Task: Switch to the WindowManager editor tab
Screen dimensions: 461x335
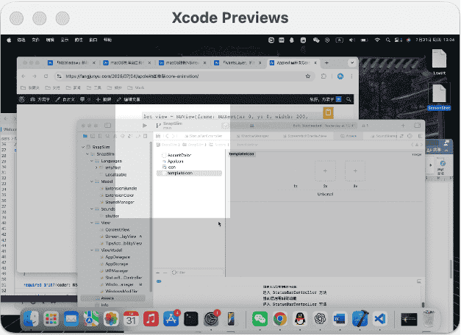Action: 253,136
